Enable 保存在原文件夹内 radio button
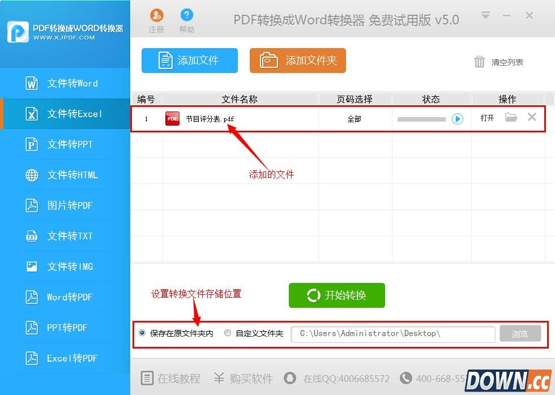555x395 pixels. tap(141, 333)
